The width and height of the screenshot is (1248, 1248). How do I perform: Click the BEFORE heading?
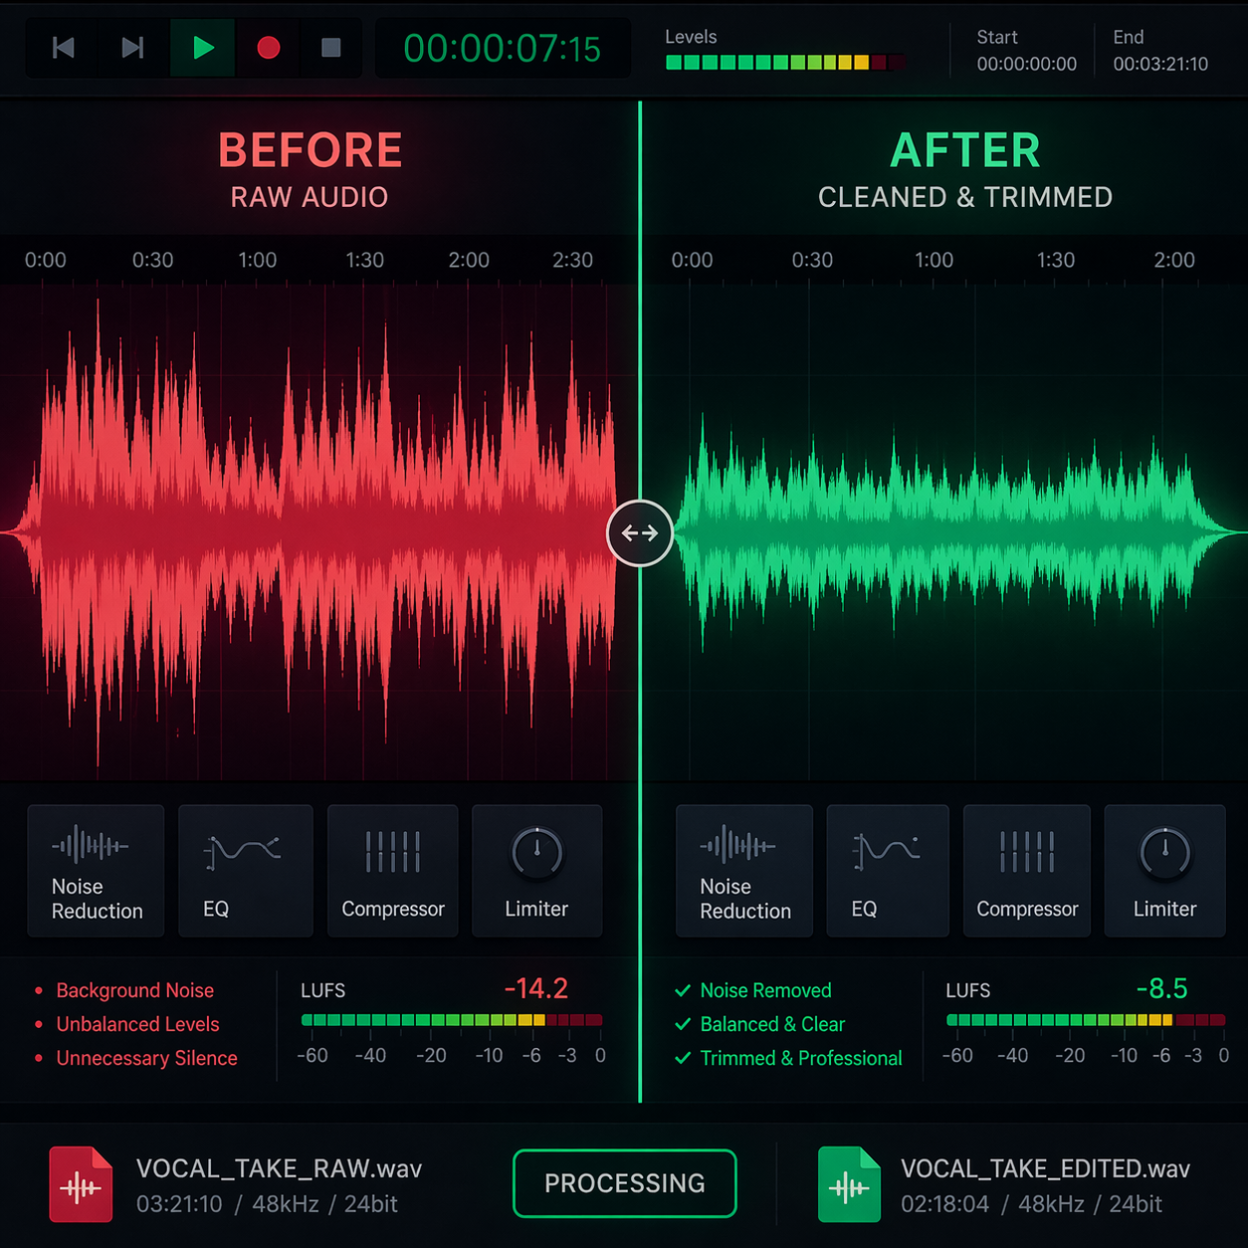311,151
